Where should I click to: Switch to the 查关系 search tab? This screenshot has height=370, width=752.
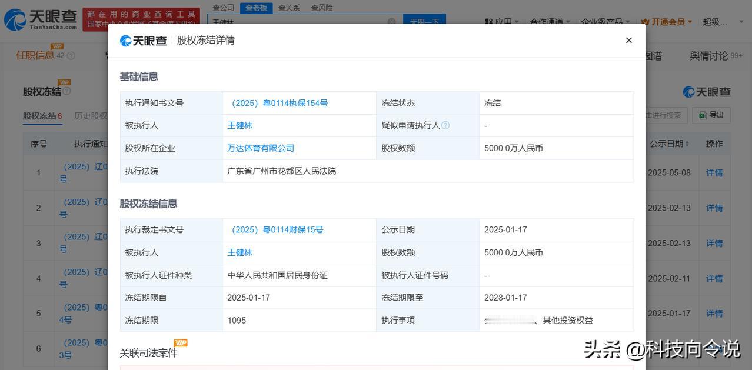(289, 8)
